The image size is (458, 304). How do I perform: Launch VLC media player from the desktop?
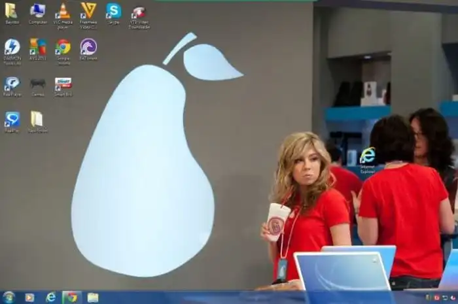pos(63,11)
